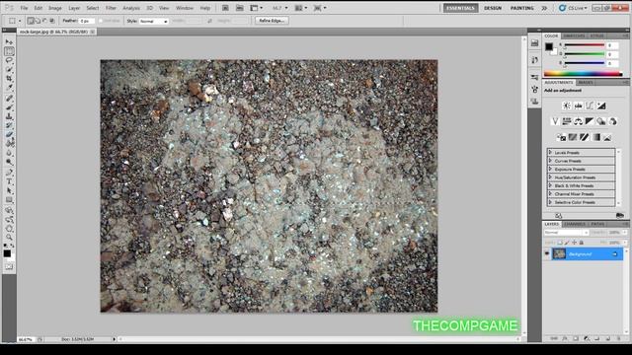Screen dimensions: 632x355
Task: Choose Subtract from selection mode
Action: (x=44, y=21)
